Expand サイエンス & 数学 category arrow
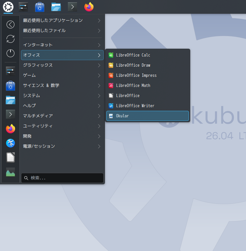The width and height of the screenshot is (246, 251). (99, 86)
